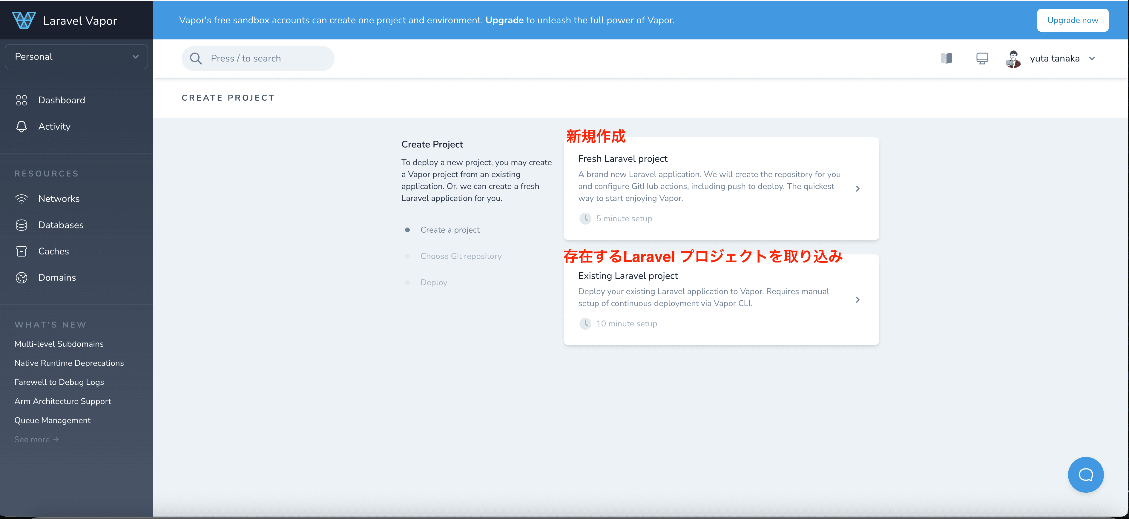Screen dimensions: 1129x519
Task: Click the Networks wifi icon
Action: click(x=22, y=199)
